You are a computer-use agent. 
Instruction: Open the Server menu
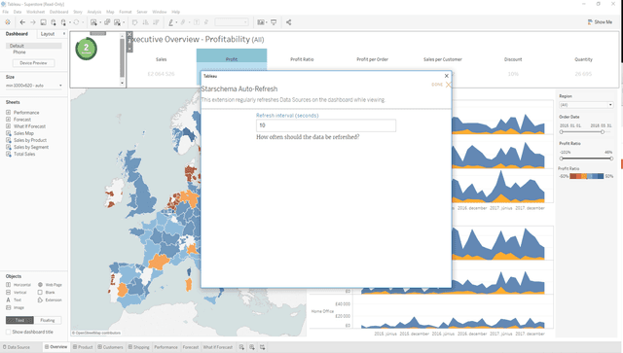[x=142, y=12]
